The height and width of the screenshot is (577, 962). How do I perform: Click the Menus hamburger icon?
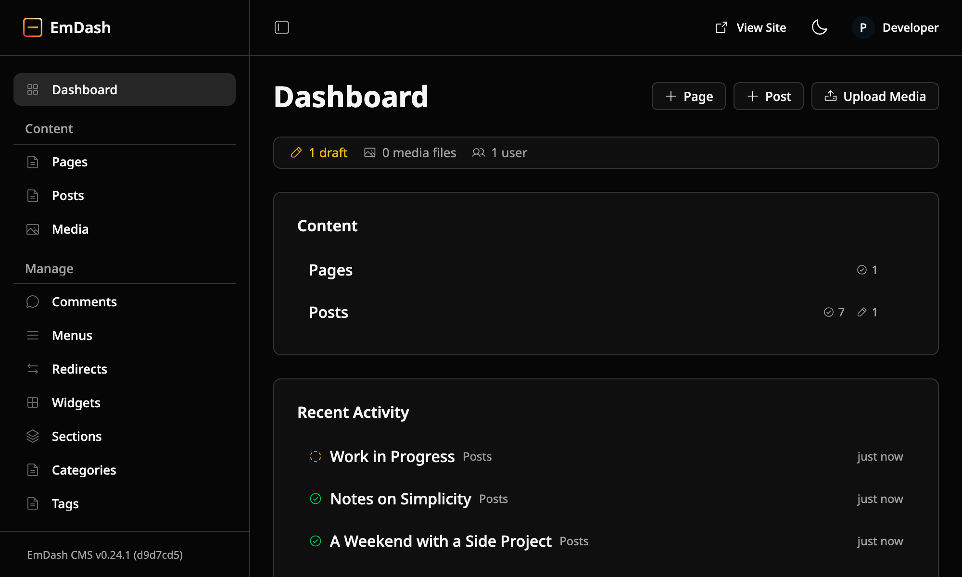click(33, 335)
